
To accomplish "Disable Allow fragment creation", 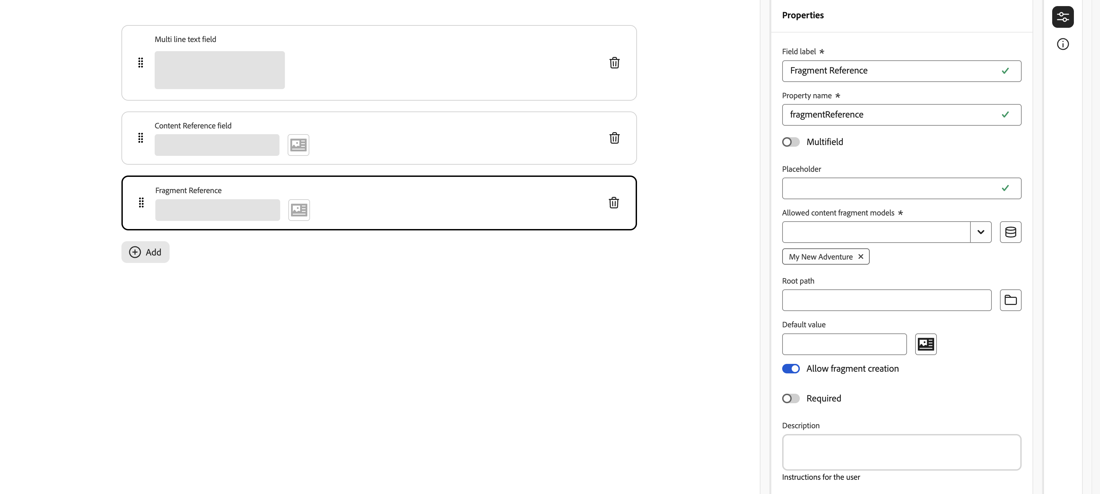I will click(790, 369).
